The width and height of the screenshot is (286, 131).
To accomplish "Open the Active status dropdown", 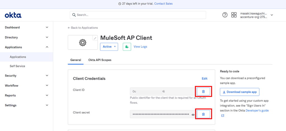I will coord(109,47).
